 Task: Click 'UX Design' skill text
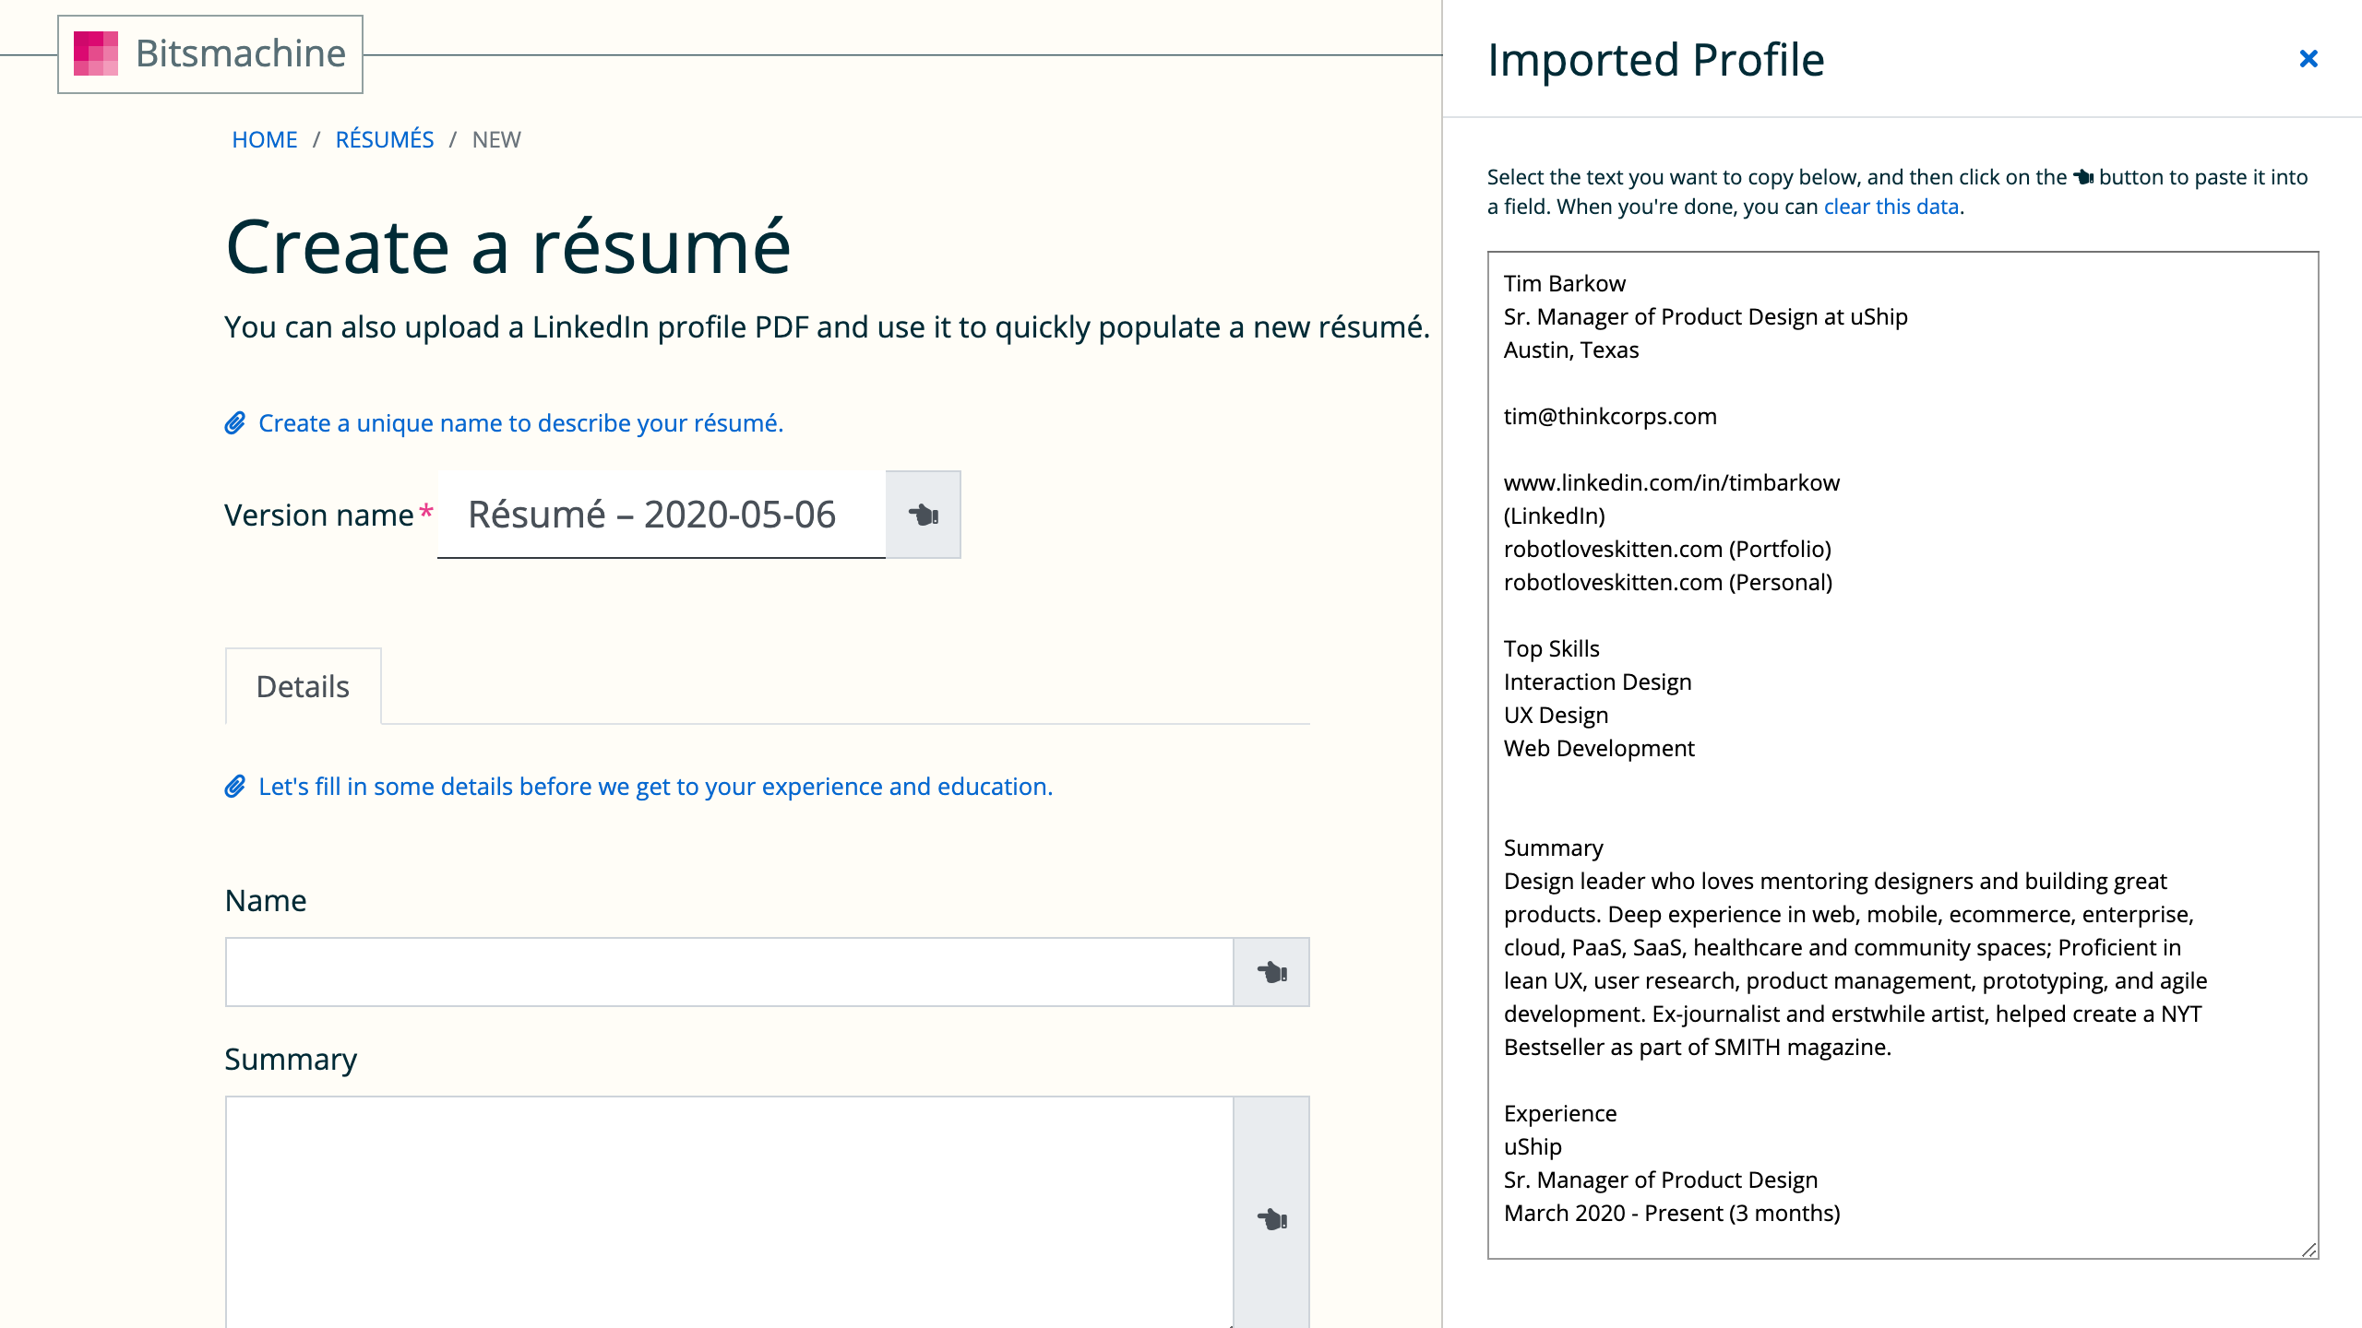[x=1556, y=715]
